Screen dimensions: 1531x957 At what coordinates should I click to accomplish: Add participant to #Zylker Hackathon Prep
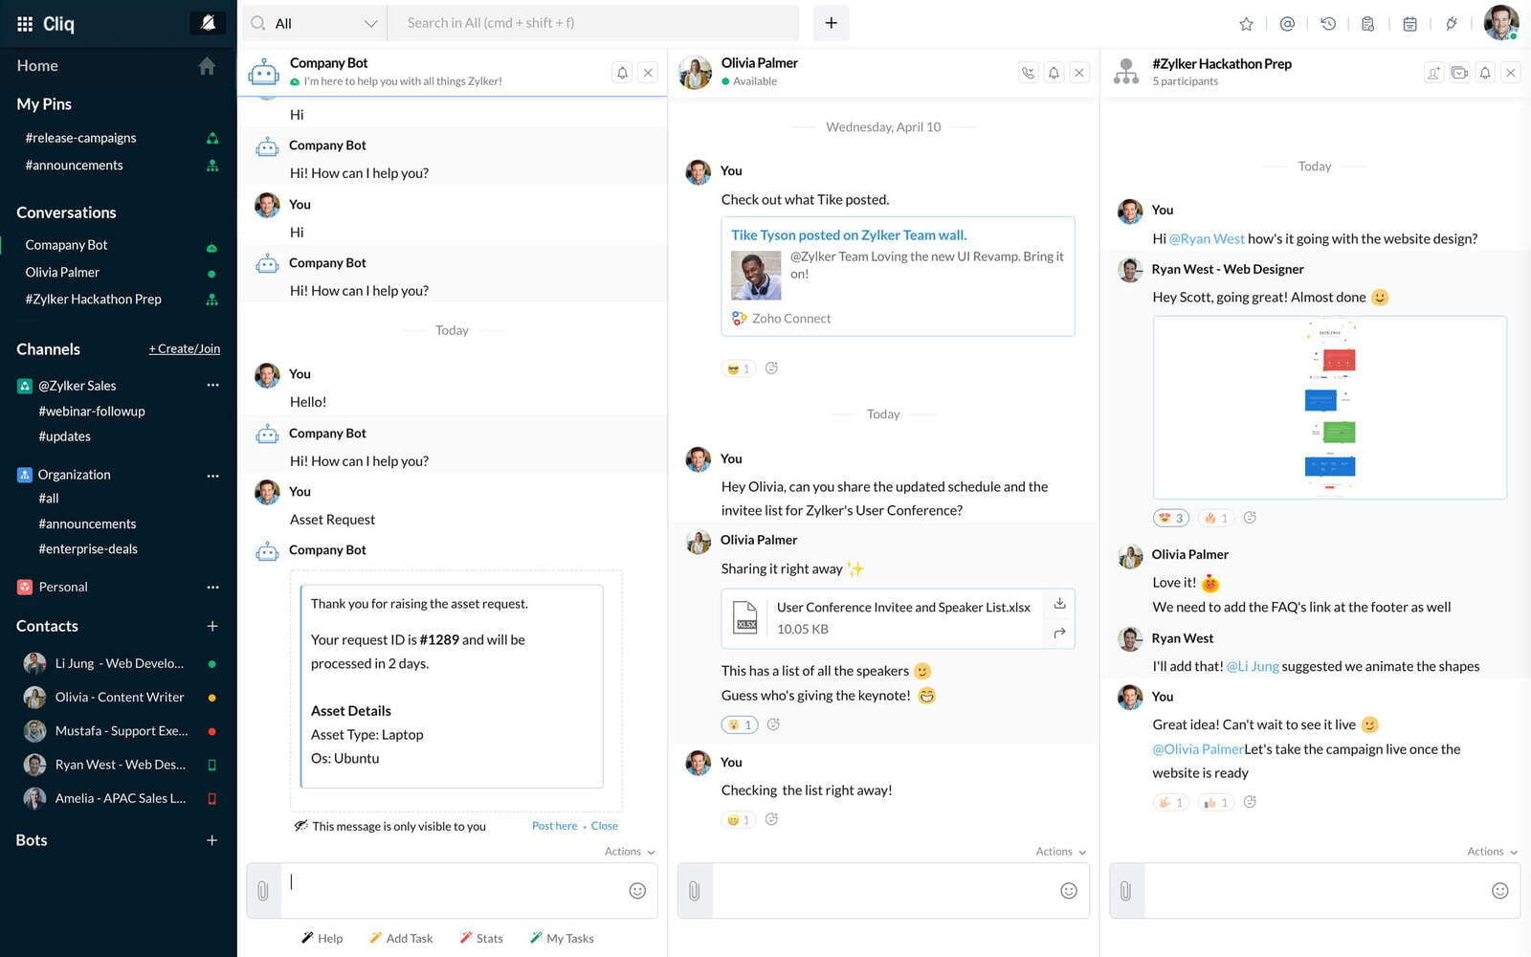(1433, 73)
